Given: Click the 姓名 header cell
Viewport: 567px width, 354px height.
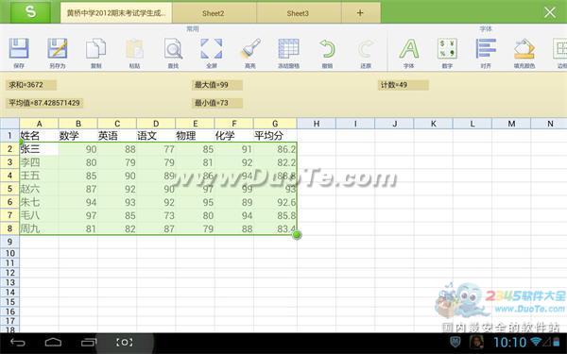Looking at the screenshot, I should [39, 136].
